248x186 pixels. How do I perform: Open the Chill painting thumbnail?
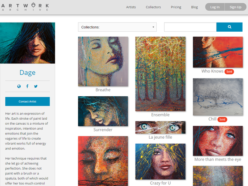[218, 97]
